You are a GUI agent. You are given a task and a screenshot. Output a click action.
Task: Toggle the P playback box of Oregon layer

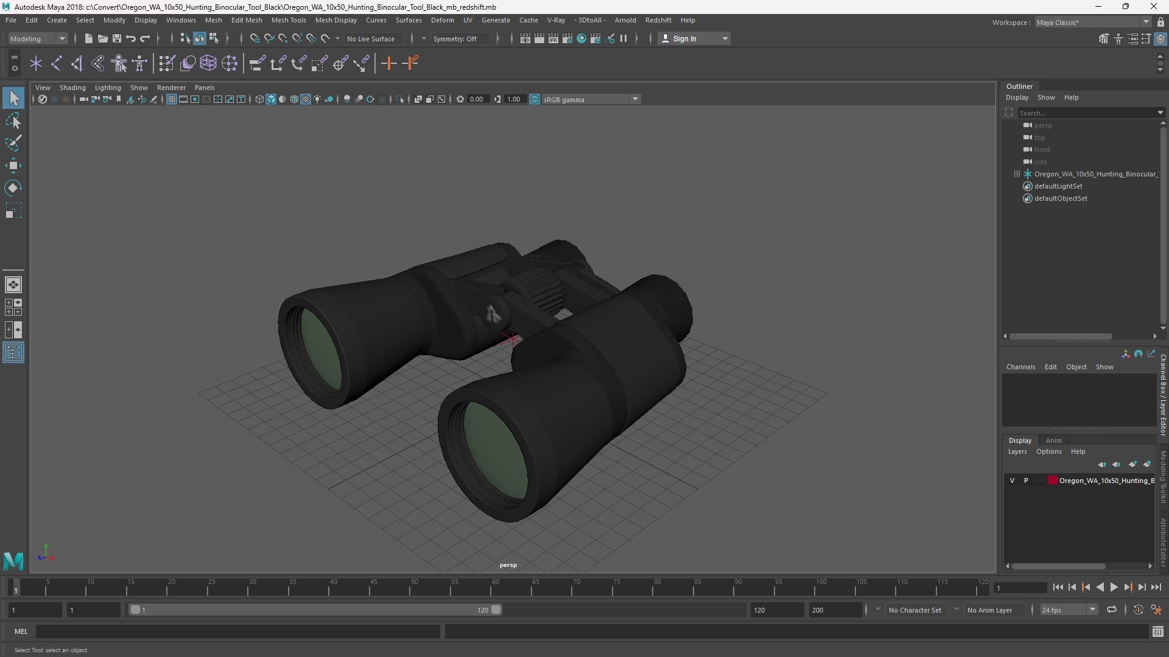[x=1026, y=481]
